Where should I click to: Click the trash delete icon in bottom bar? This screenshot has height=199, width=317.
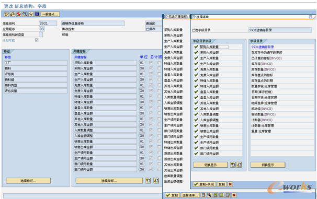point(203,195)
